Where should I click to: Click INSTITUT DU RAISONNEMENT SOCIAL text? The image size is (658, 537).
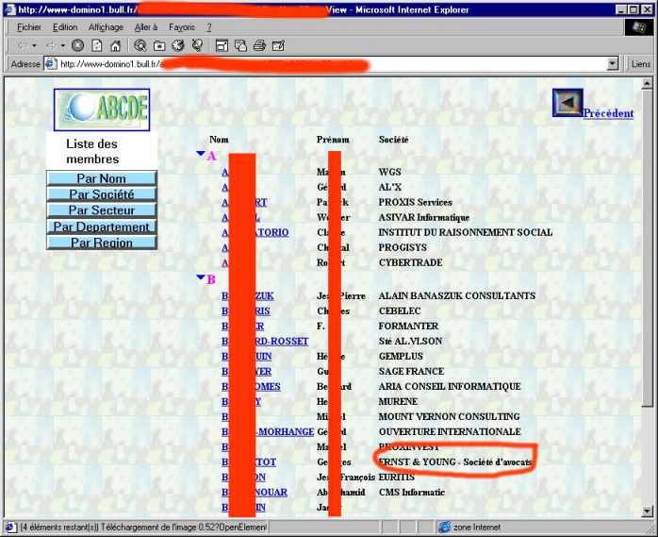click(466, 232)
